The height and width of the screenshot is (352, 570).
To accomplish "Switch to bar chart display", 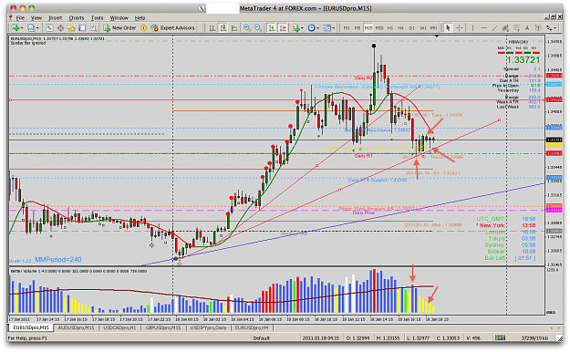I will point(212,27).
